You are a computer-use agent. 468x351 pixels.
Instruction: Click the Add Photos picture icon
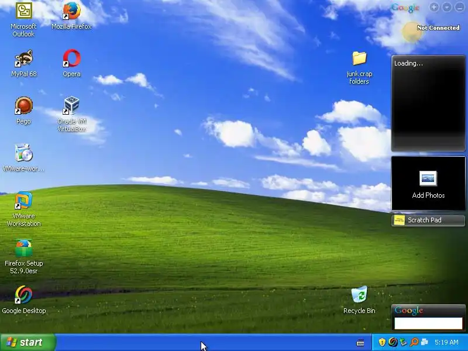point(428,178)
